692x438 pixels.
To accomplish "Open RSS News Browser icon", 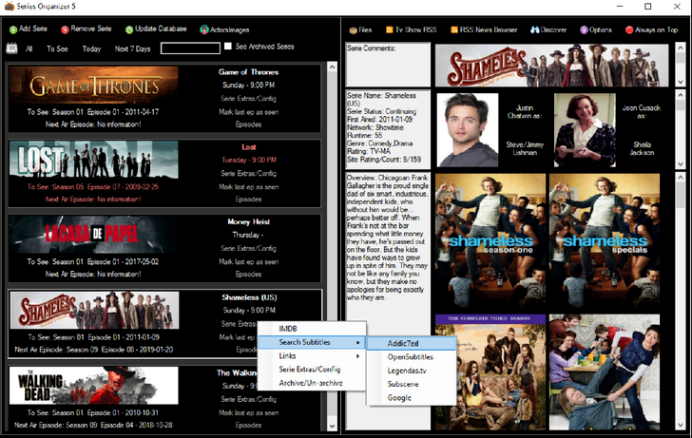I will click(x=454, y=29).
